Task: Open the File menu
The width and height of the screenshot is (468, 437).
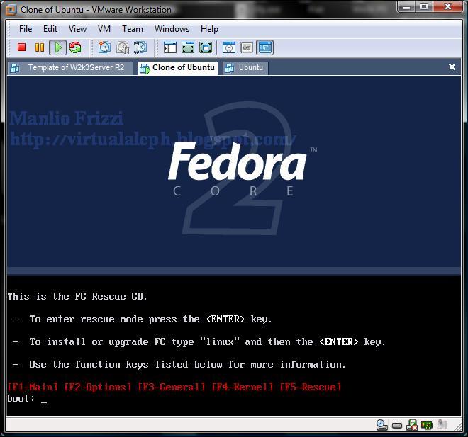Action: 26,29
